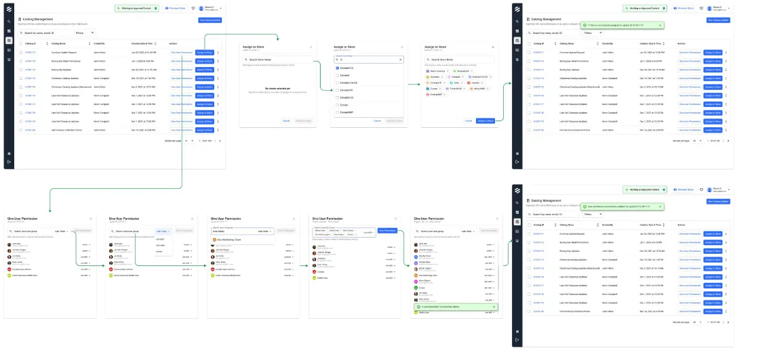This screenshot has height=354, width=773.
Task: Open kebab menu for Furniture Update Request, toast-free screen
Action: click(x=218, y=52)
